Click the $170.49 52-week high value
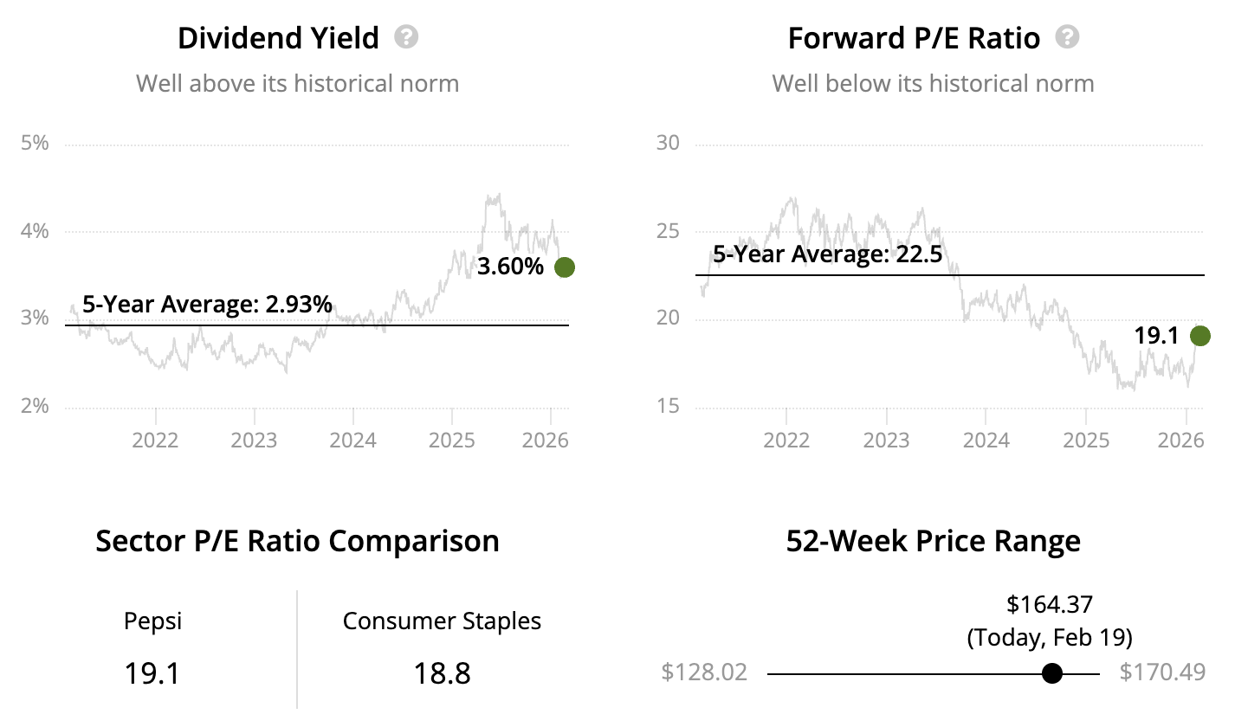This screenshot has height=727, width=1235. [x=1162, y=672]
